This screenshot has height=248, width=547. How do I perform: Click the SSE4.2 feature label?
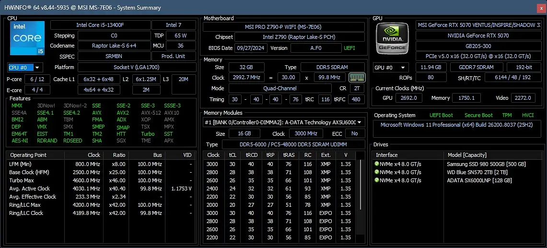[x=71, y=113]
